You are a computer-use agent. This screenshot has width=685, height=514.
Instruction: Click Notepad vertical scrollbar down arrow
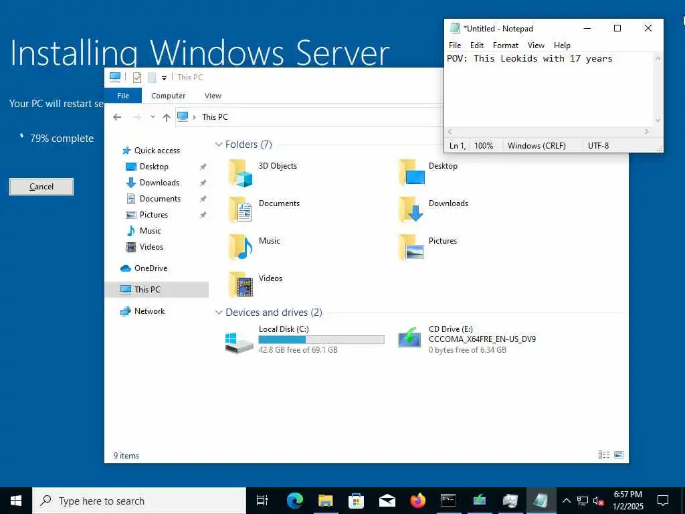658,120
